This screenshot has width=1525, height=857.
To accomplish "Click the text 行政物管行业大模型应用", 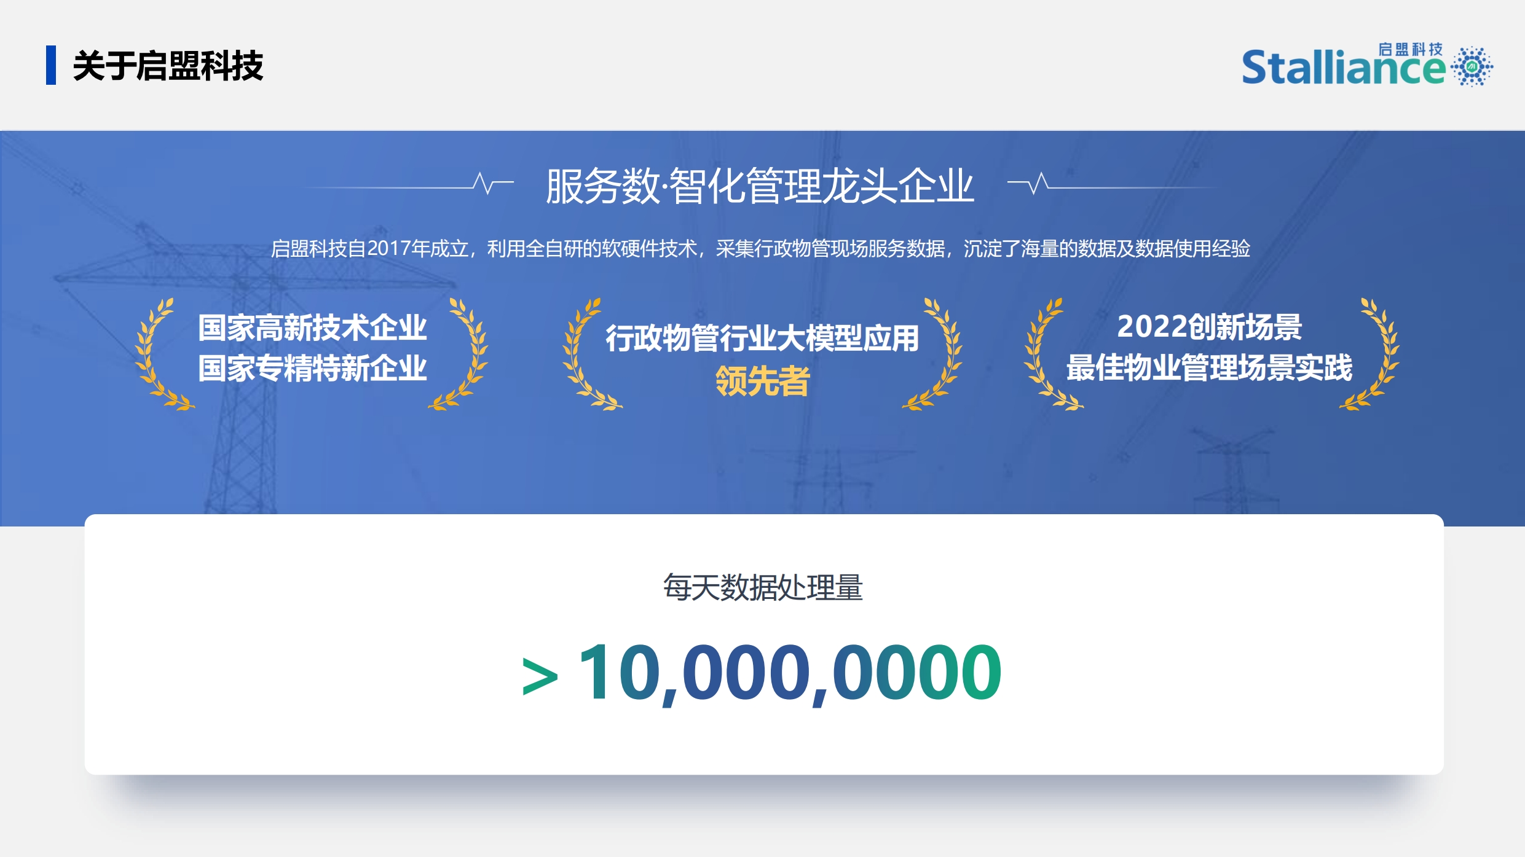I will click(762, 338).
